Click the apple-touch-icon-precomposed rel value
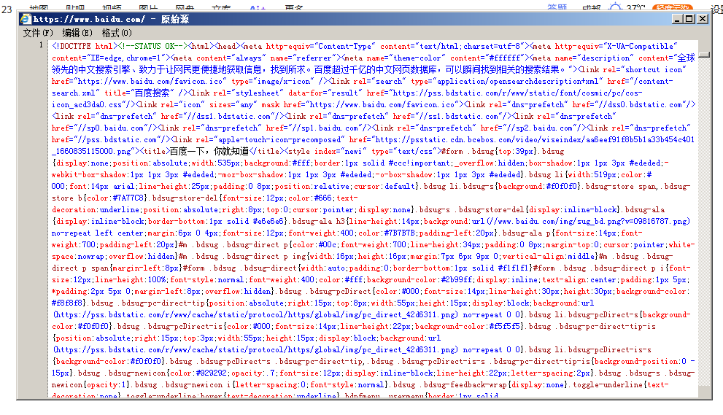The height and width of the screenshot is (415, 723). [279, 139]
